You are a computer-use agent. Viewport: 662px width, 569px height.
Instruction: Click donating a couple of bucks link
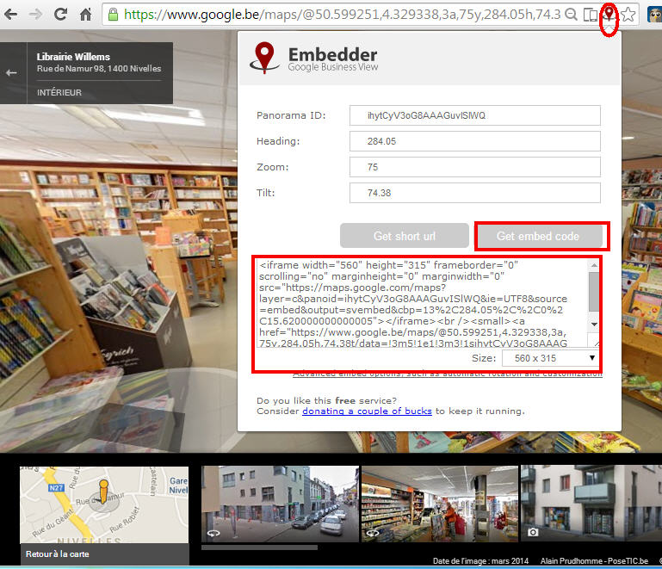tap(367, 411)
